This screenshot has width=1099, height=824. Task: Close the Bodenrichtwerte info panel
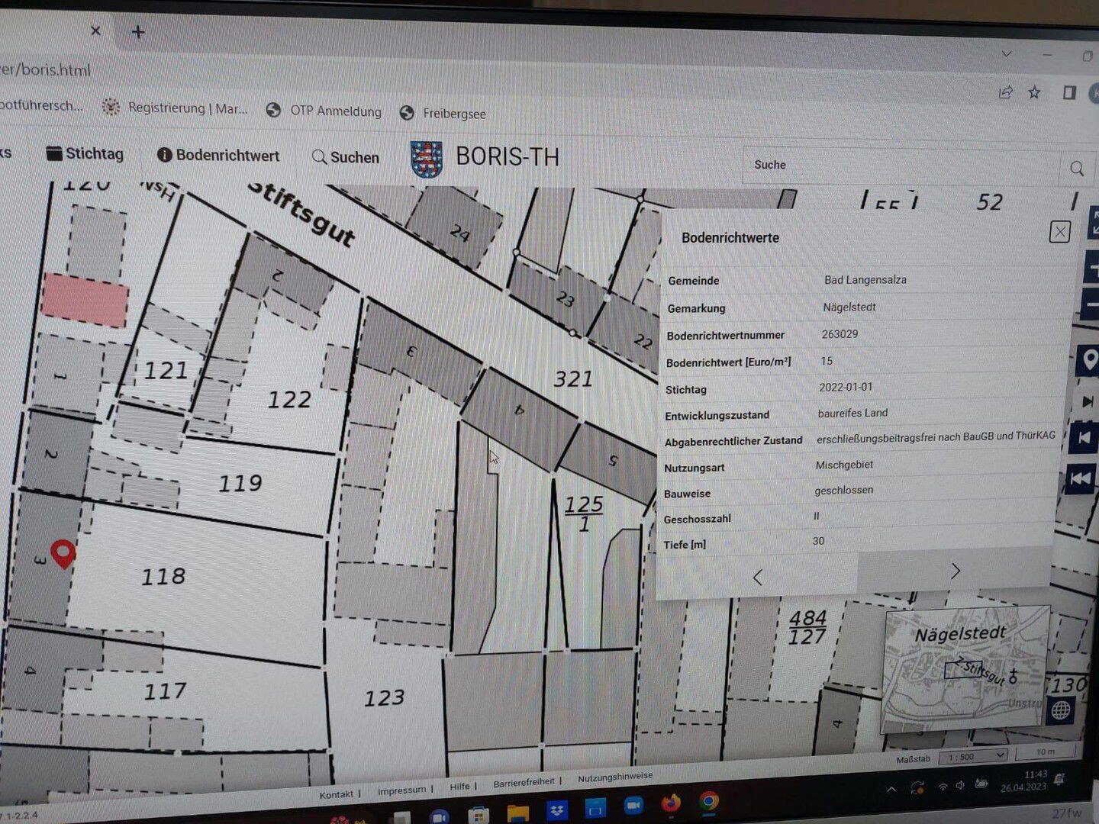(x=1059, y=232)
